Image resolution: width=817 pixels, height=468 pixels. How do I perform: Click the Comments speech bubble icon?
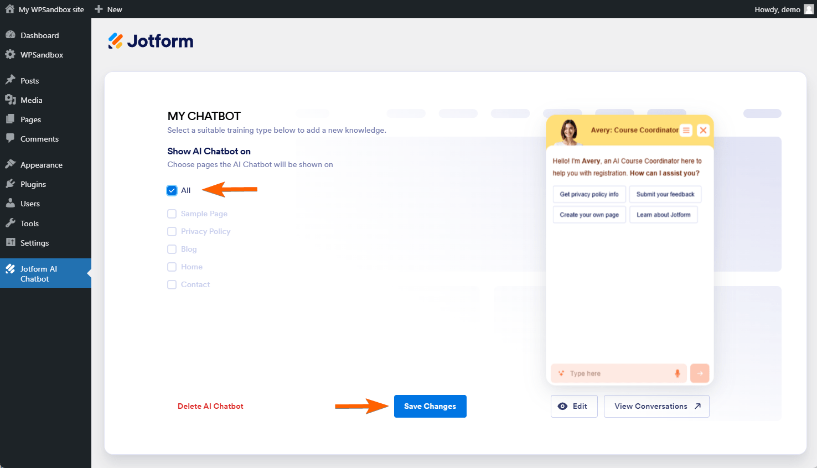click(10, 138)
